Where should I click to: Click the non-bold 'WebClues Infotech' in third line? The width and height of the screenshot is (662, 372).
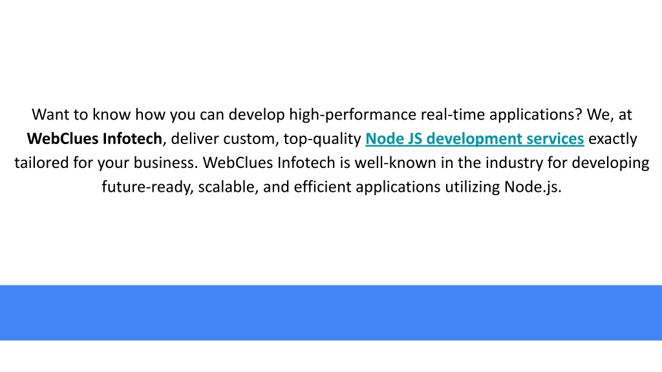[x=269, y=163]
